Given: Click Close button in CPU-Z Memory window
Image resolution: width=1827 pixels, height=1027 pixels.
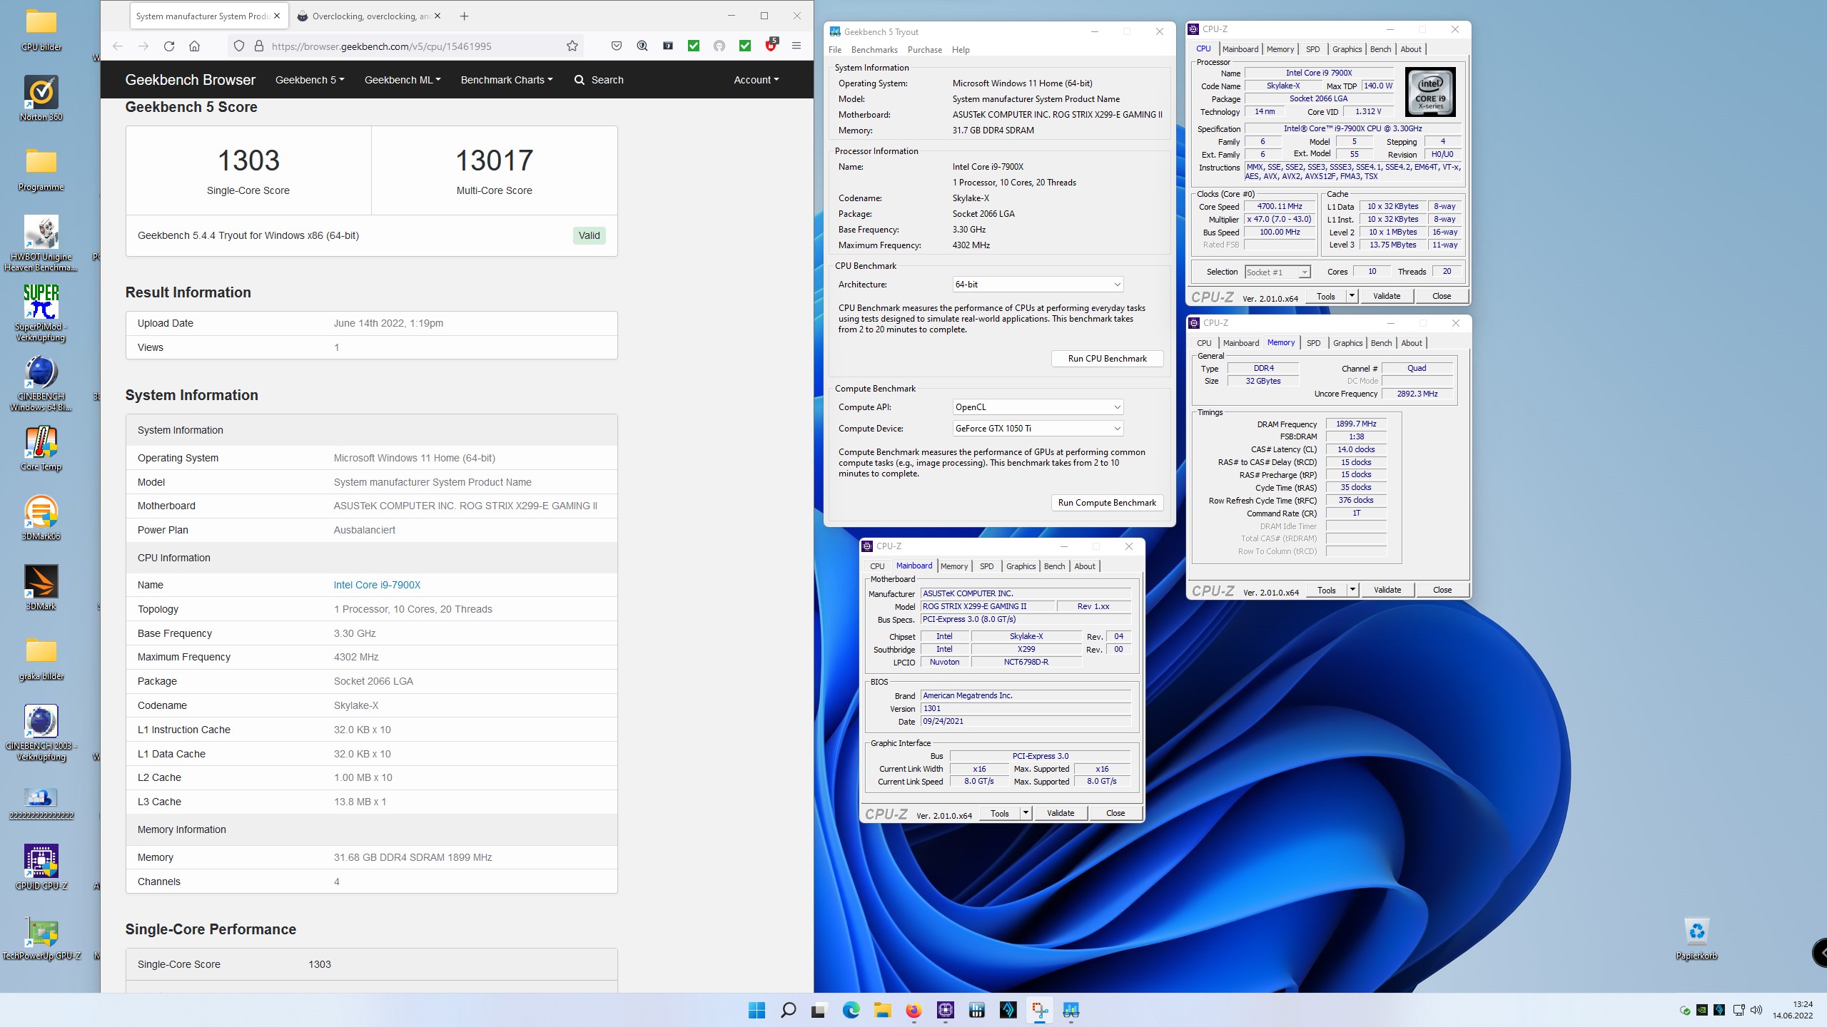Looking at the screenshot, I should [1442, 590].
